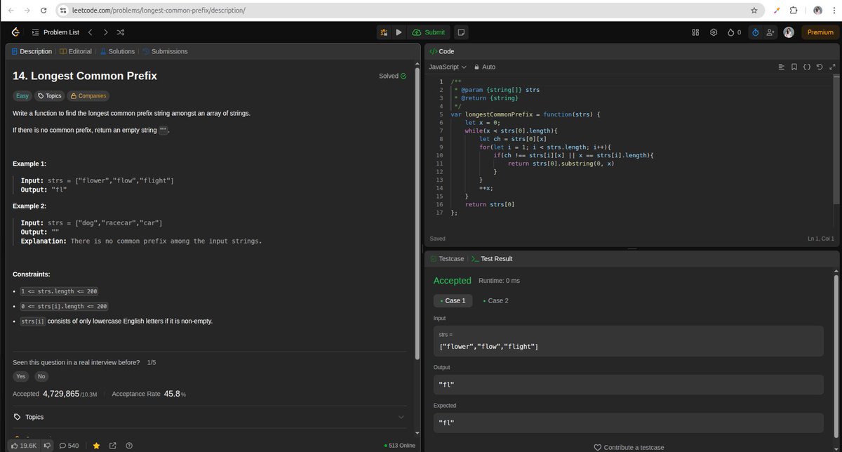Start the stopwatch timer icon
Screen dimensions: 842x452
coord(755,32)
